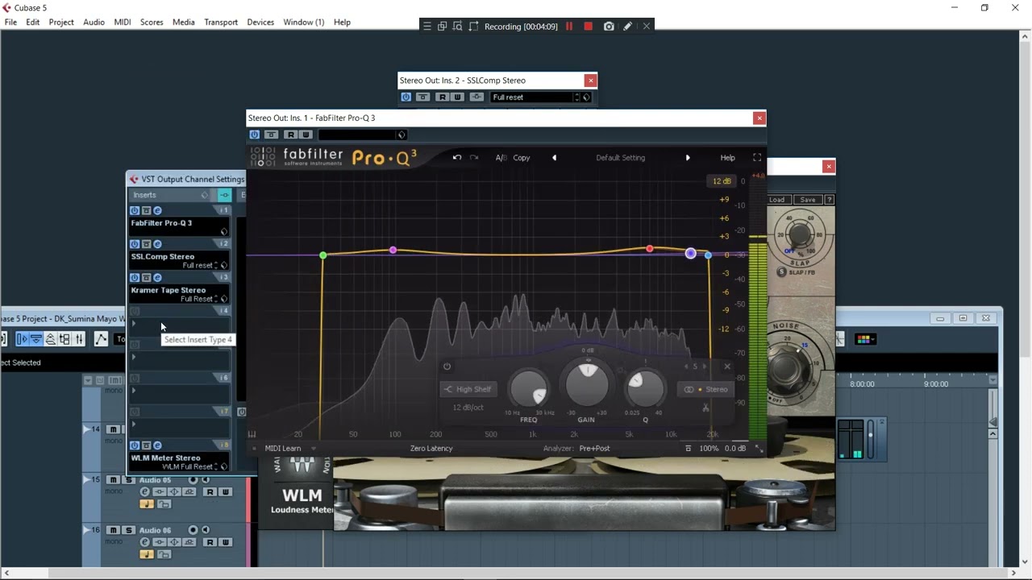This screenshot has width=1032, height=580.
Task: Toggle monitor on Audio 06 track
Action: (x=206, y=530)
